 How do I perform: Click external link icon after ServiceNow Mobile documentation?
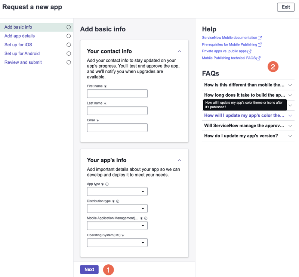coord(260,38)
